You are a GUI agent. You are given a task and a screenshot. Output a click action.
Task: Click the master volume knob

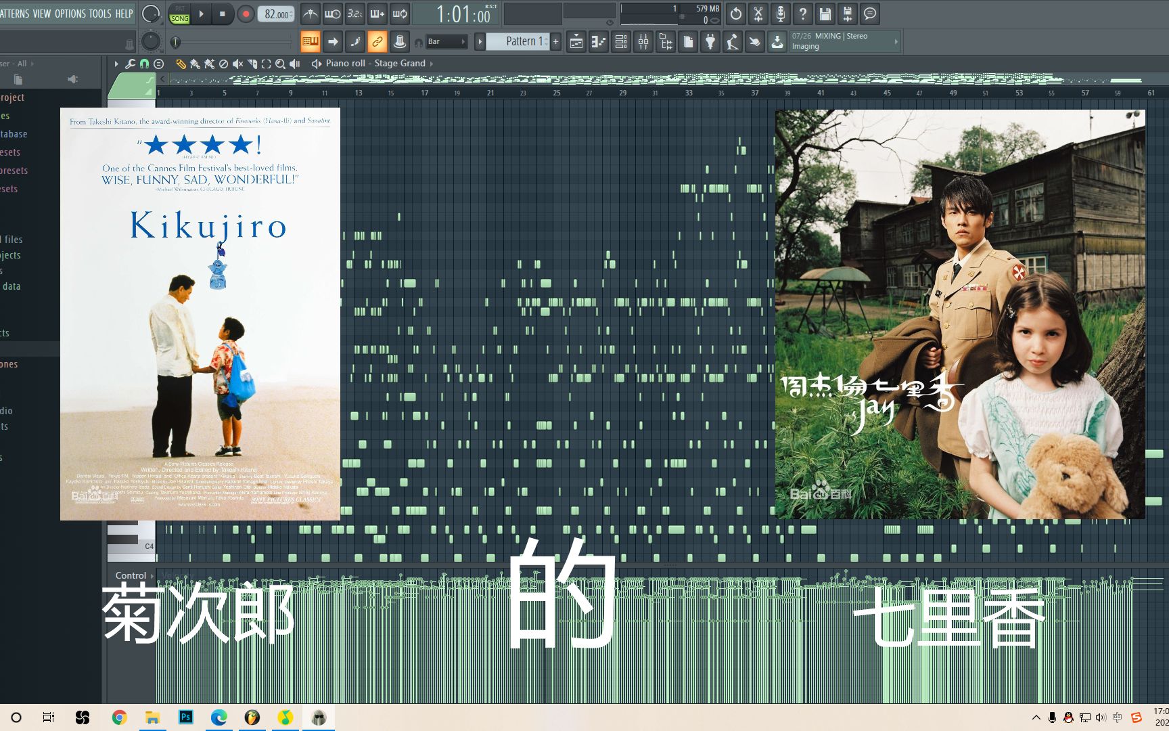tap(151, 14)
